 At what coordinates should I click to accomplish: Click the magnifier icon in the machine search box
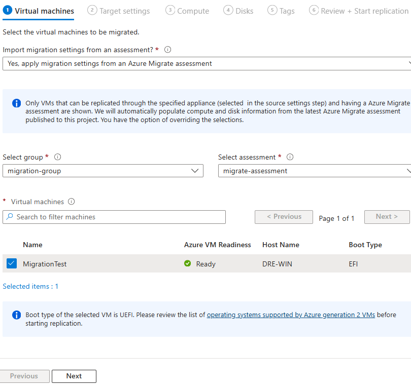click(x=10, y=217)
